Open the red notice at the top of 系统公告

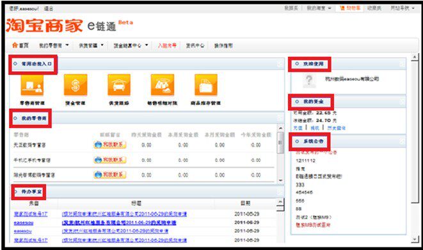[x=316, y=152]
